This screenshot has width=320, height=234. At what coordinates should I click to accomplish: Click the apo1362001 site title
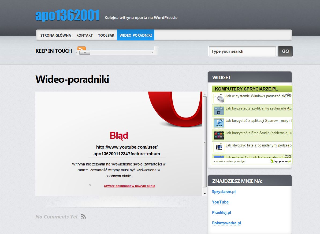pyautogui.click(x=67, y=15)
